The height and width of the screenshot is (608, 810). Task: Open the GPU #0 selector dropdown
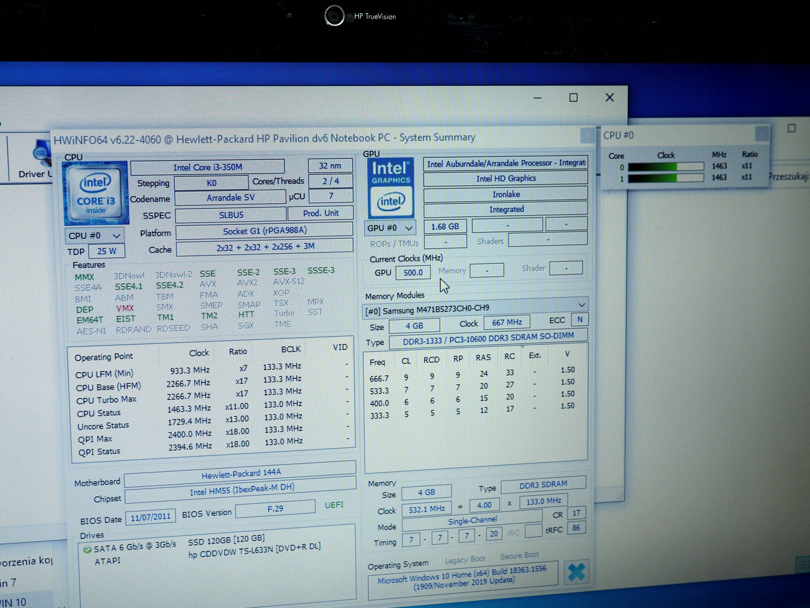pos(390,228)
